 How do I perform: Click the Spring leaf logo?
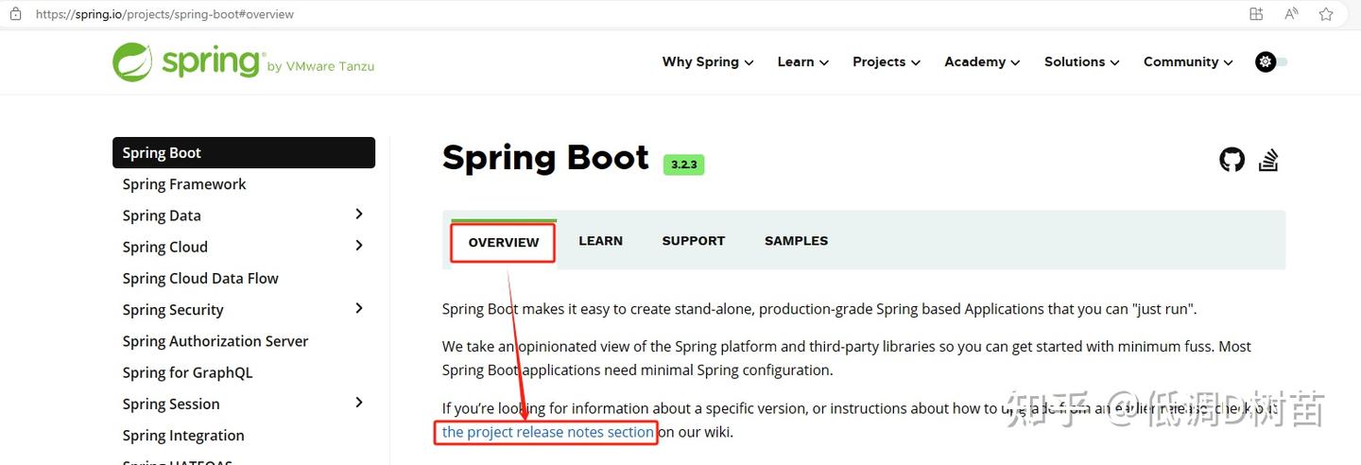click(x=132, y=62)
